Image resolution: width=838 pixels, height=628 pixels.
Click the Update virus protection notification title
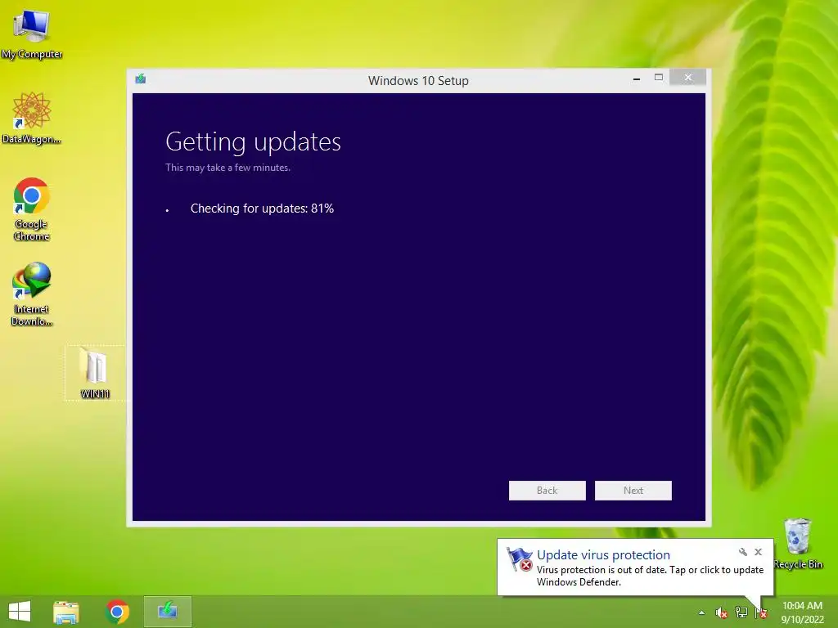[603, 555]
